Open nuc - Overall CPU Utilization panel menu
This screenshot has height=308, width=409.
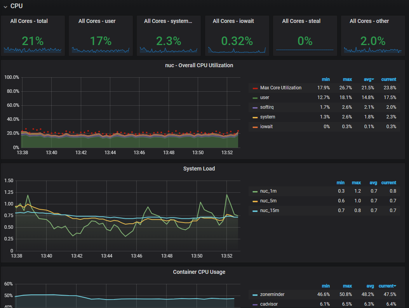point(199,66)
